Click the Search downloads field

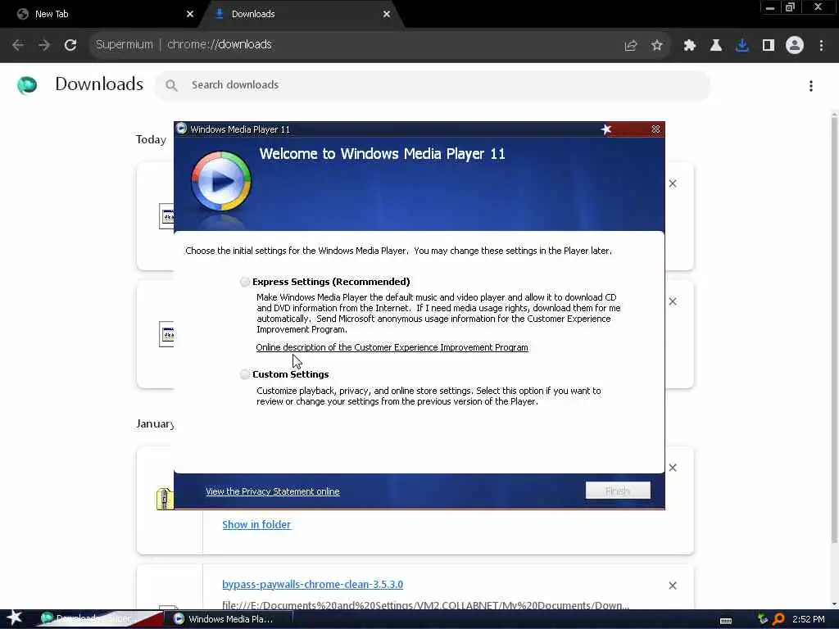(433, 85)
